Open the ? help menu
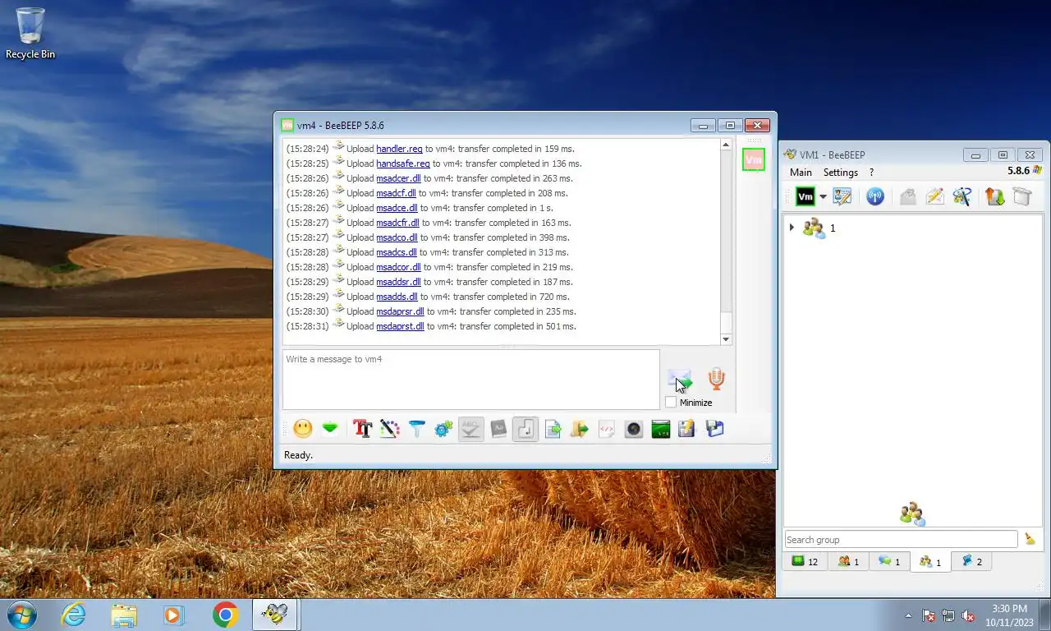The height and width of the screenshot is (631, 1051). click(871, 173)
